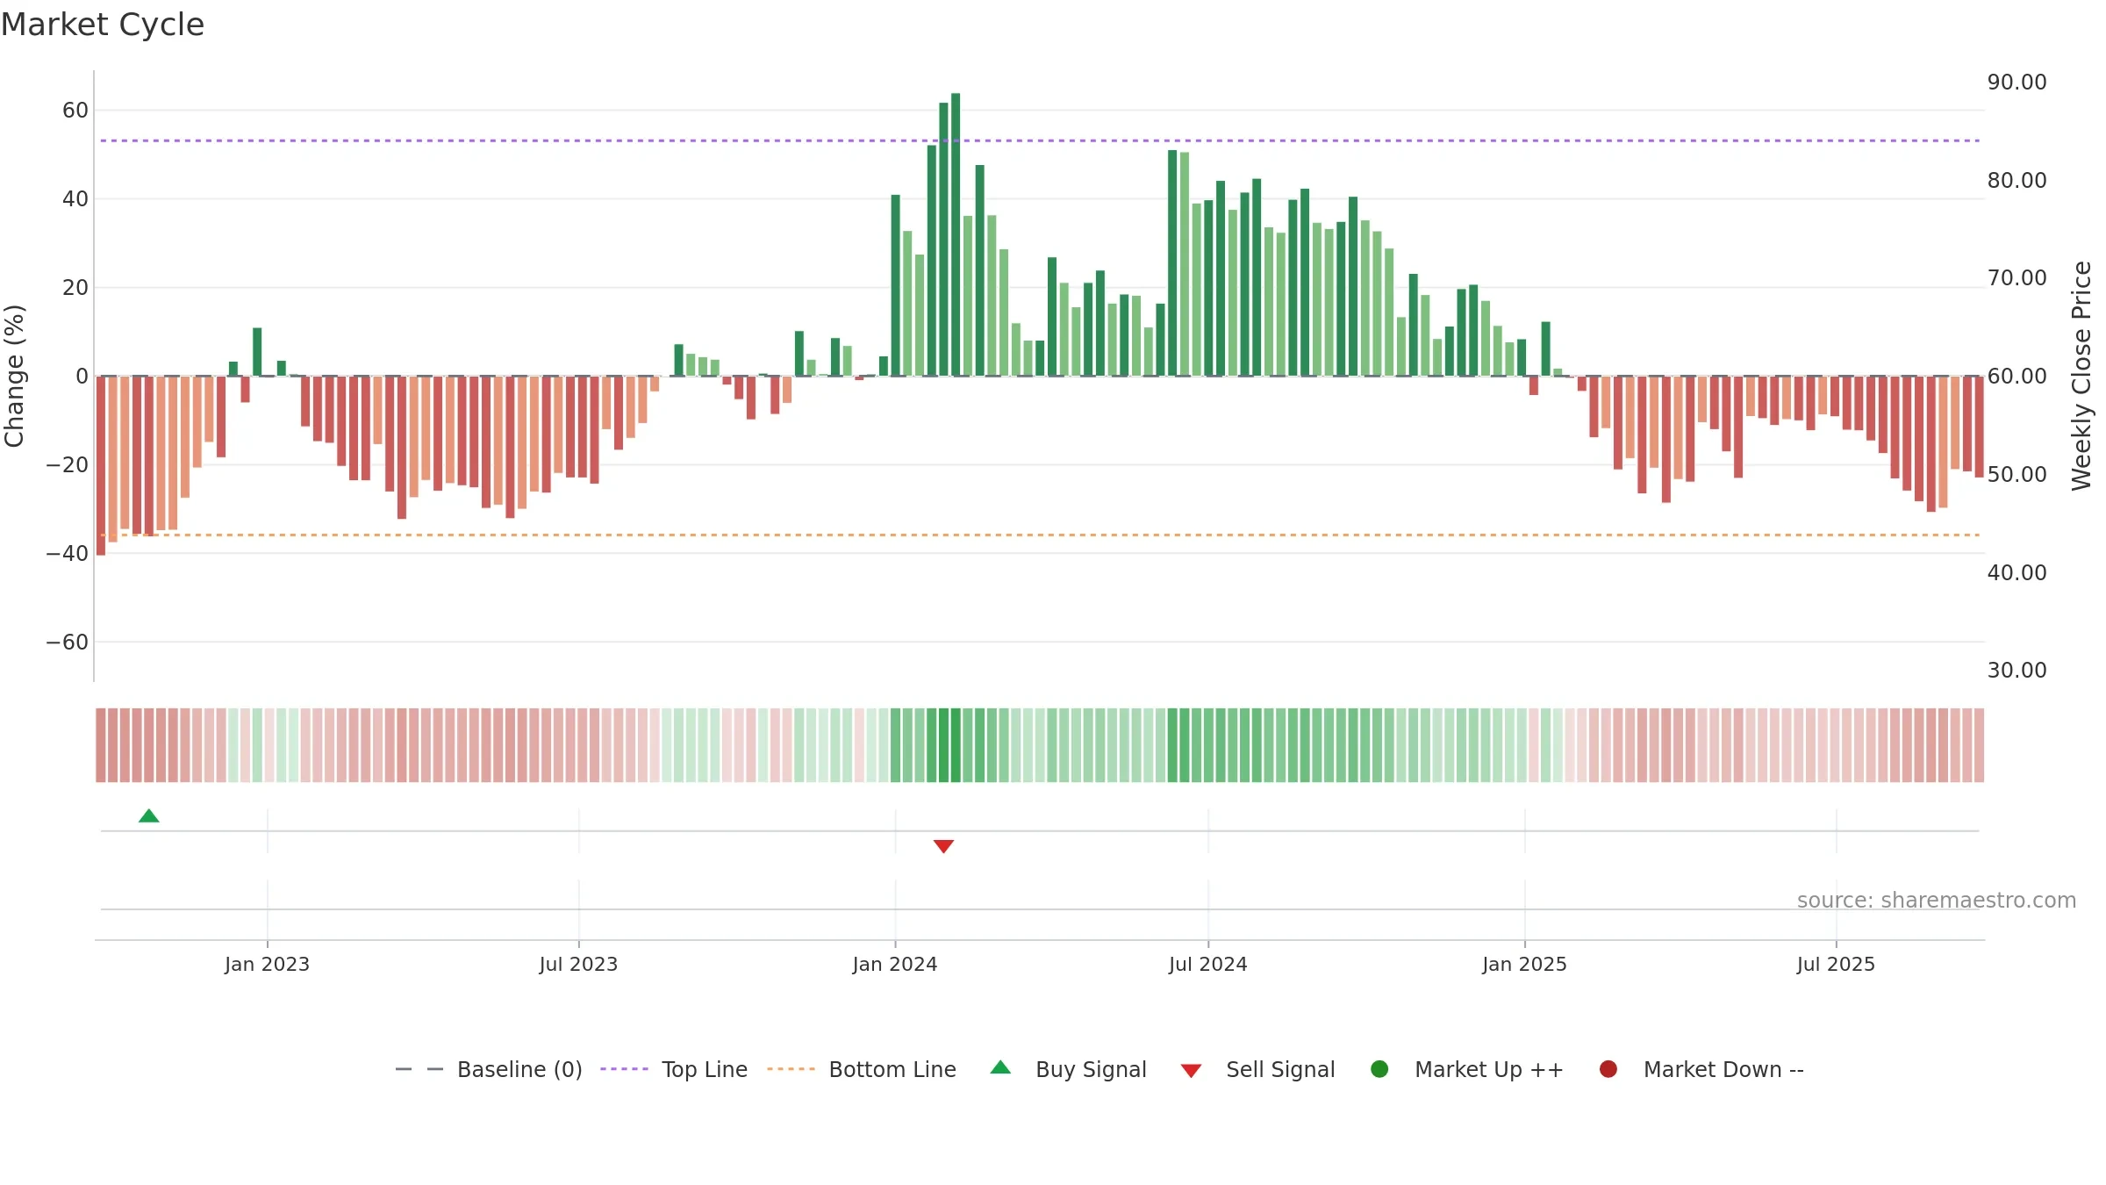This screenshot has height=1185, width=2106.
Task: Toggle Baseline (0) legend entry
Action: coord(489,1069)
